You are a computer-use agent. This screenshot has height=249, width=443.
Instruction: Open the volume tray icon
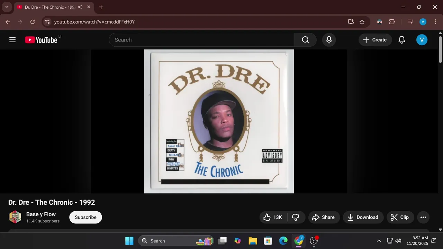click(x=398, y=241)
